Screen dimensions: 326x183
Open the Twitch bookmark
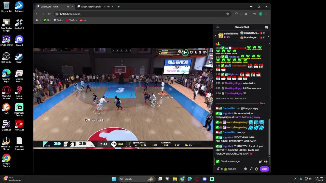click(58, 20)
